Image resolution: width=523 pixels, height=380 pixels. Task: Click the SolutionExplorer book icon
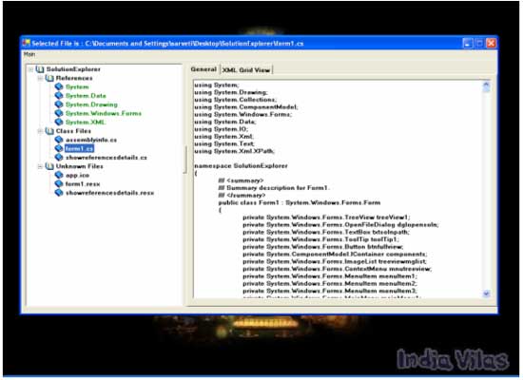(40, 69)
